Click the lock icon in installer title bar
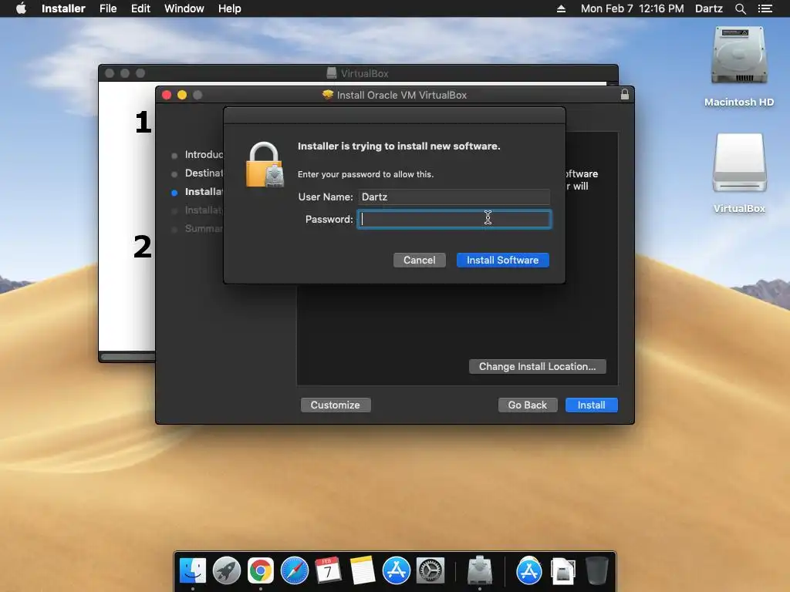This screenshot has height=592, width=790. coord(625,95)
